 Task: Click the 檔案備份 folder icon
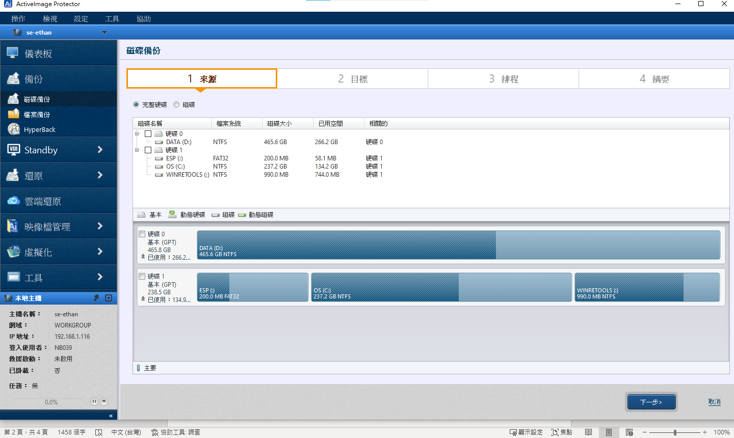tap(13, 114)
